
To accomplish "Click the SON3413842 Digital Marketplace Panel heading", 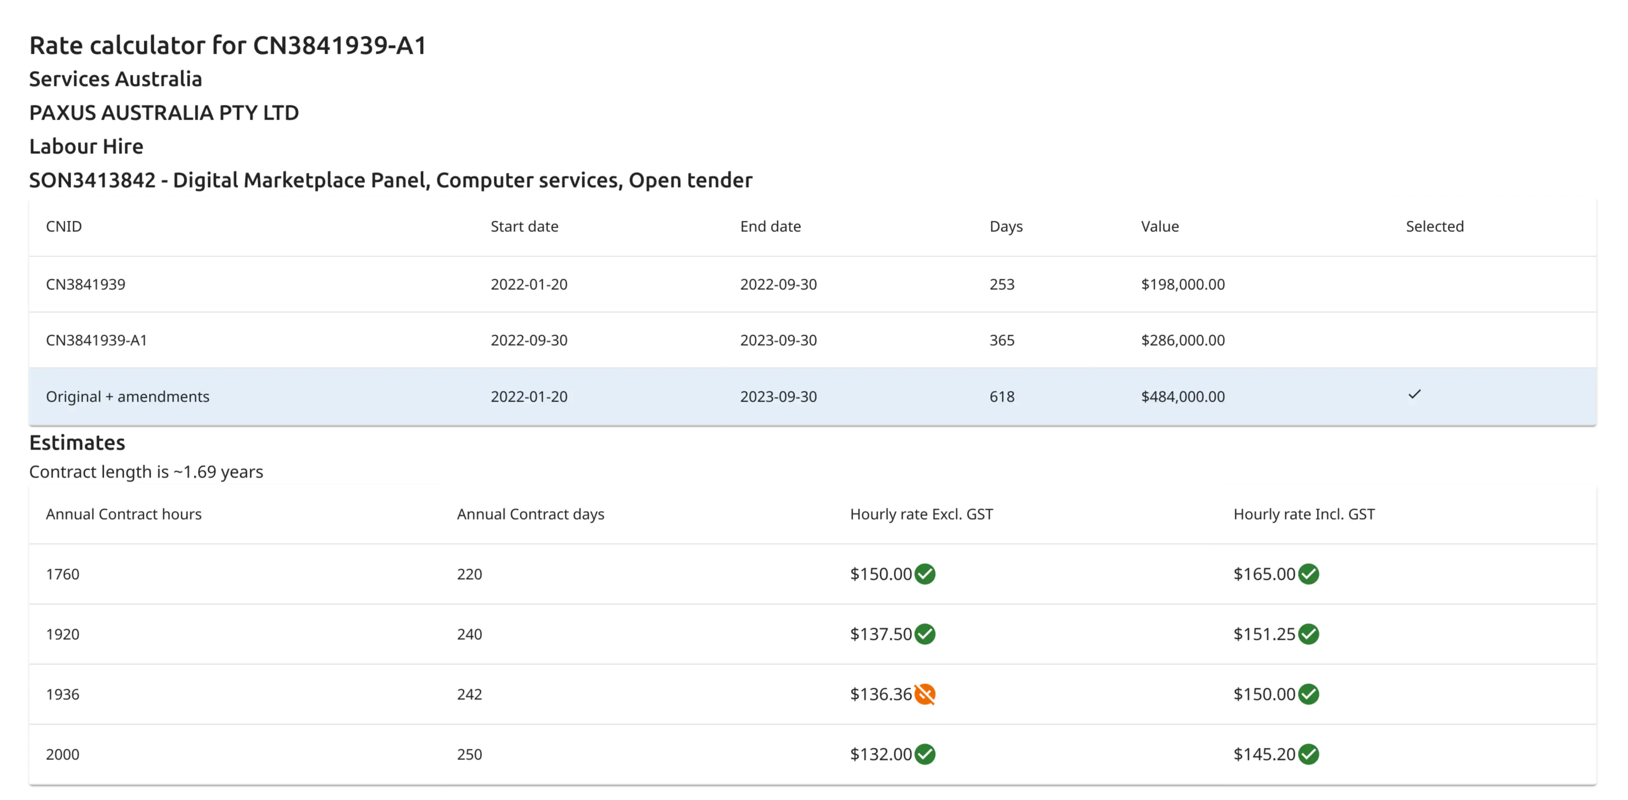I will (x=391, y=180).
